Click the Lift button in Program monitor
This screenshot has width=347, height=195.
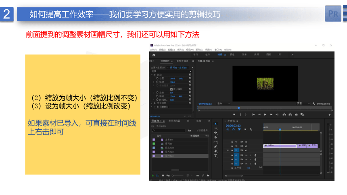[284, 114]
